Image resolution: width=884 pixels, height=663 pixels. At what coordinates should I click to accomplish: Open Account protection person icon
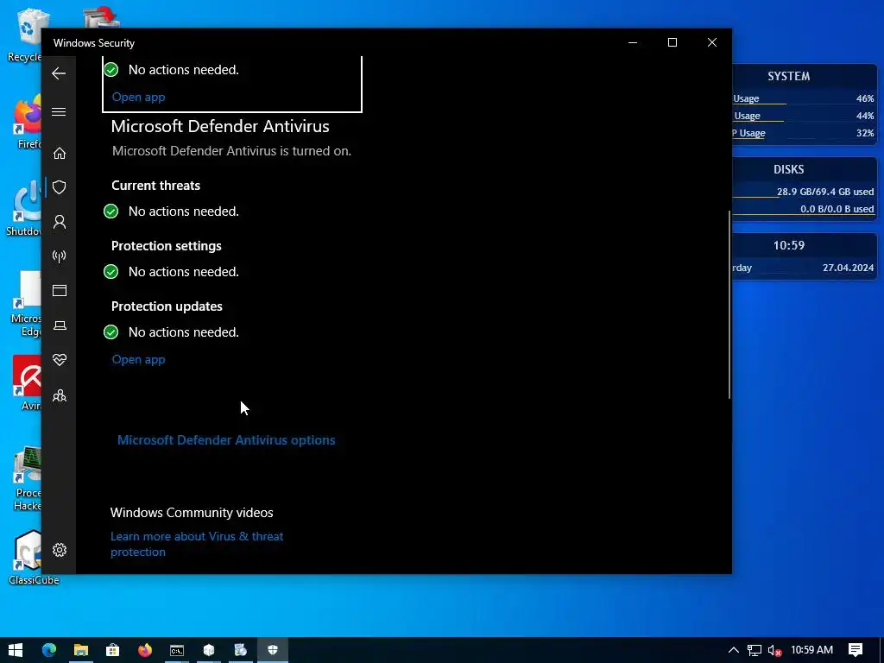click(60, 222)
